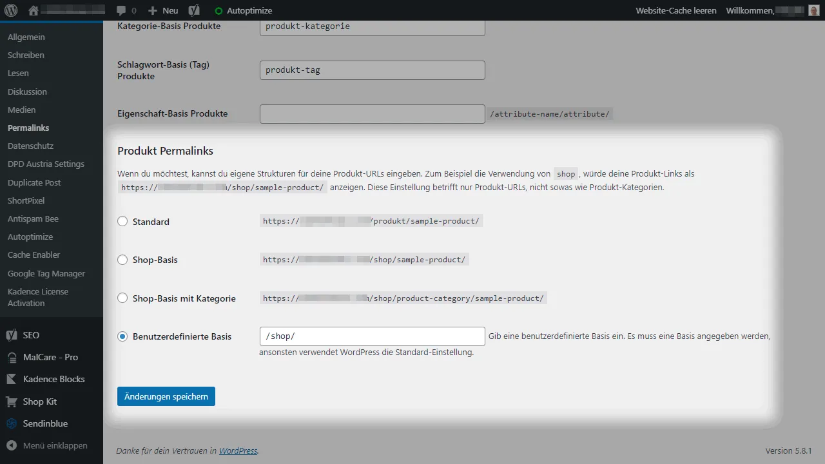The width and height of the screenshot is (825, 464).
Task: Click the Eigenschaft-Basis Produkte label
Action: click(x=173, y=113)
